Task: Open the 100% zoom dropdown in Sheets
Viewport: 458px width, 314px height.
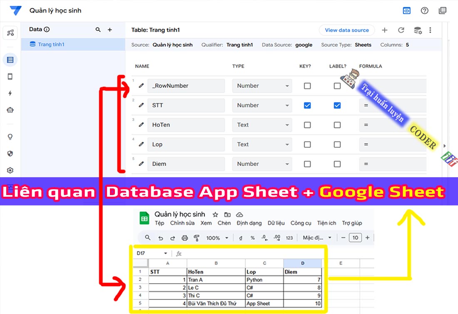Action: click(x=217, y=238)
